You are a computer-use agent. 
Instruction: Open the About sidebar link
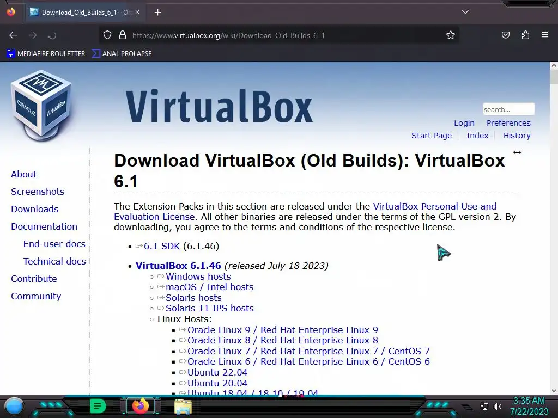pyautogui.click(x=23, y=175)
